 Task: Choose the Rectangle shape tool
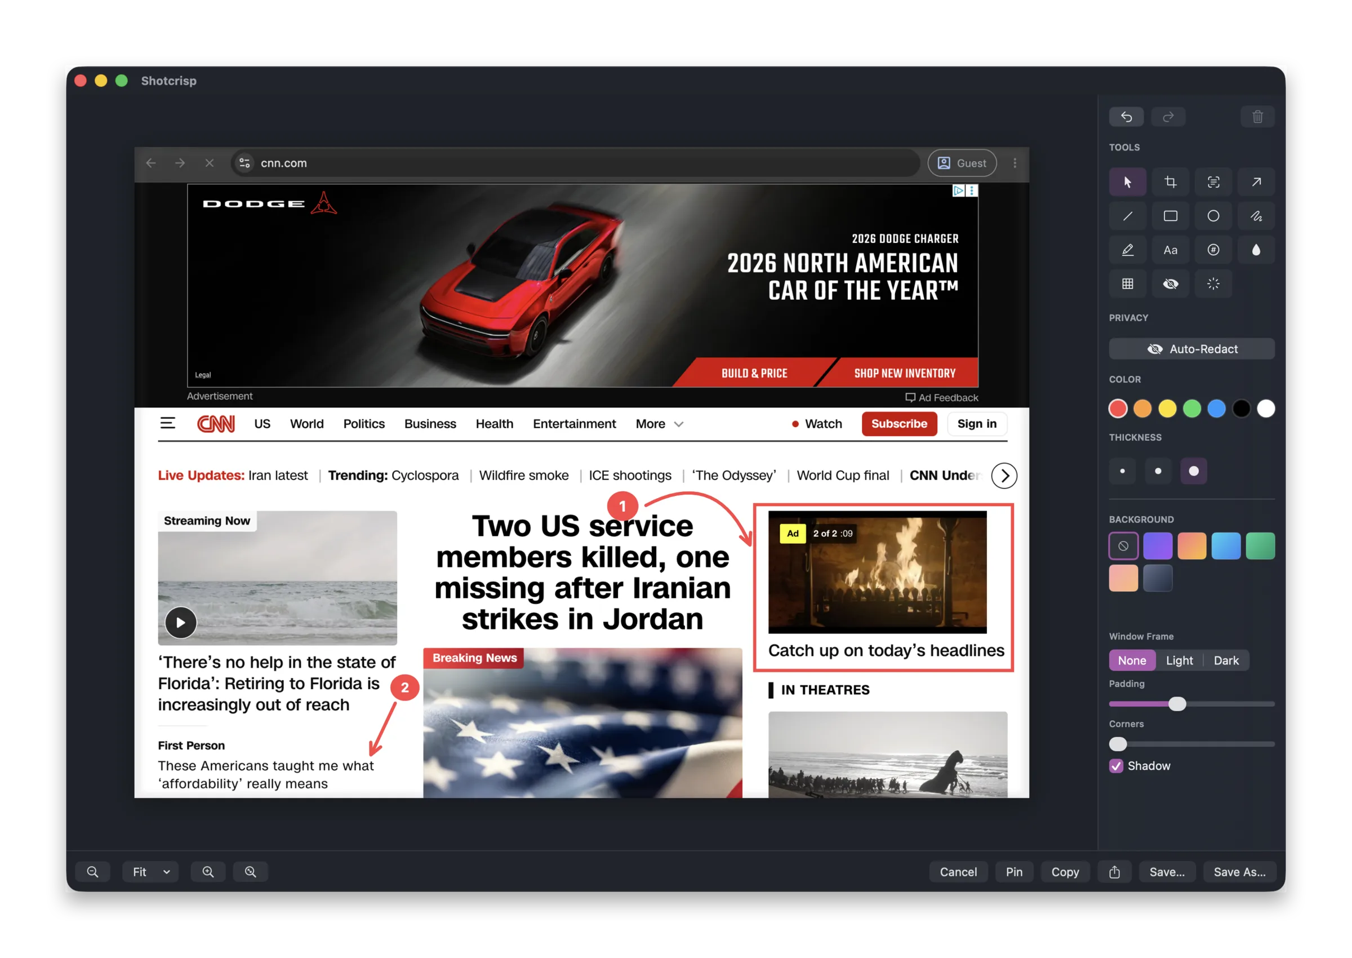[x=1171, y=216]
